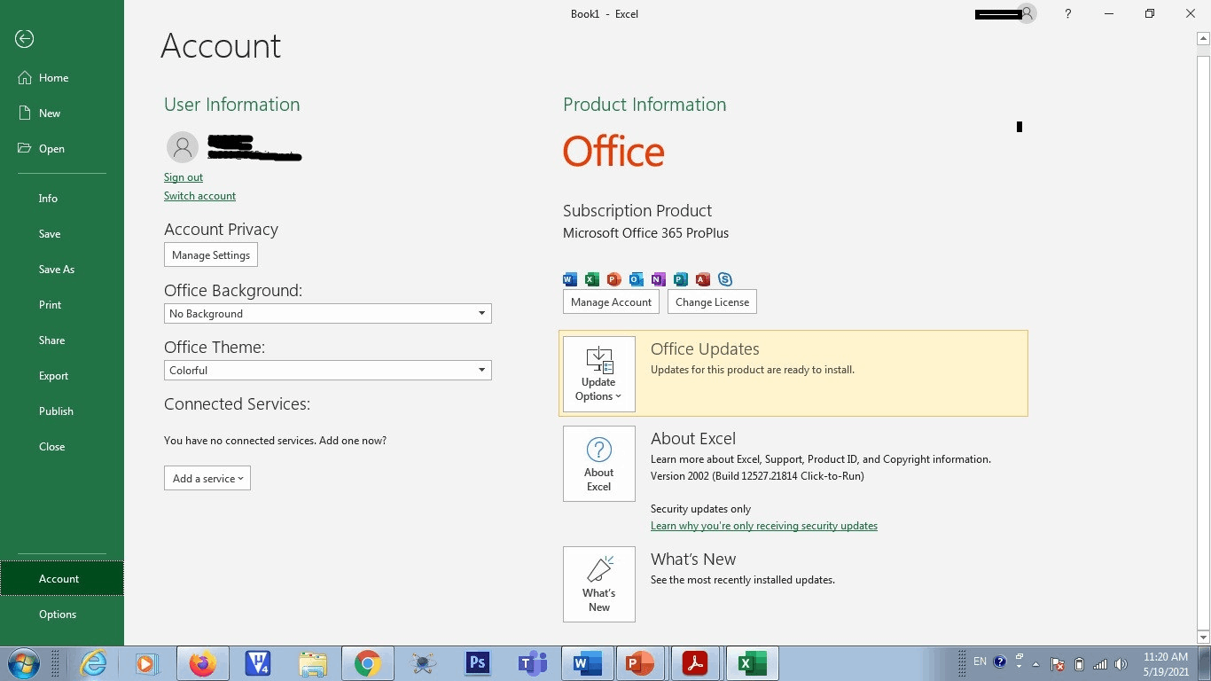This screenshot has width=1211, height=681.
Task: Click the Access product icon
Action: 703,279
